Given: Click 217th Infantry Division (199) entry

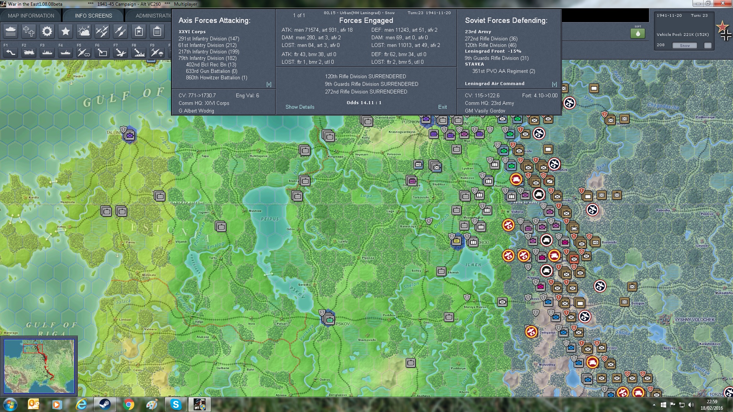Looking at the screenshot, I should (x=209, y=51).
